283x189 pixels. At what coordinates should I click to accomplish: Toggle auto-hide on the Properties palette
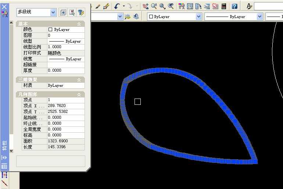coord(4,157)
